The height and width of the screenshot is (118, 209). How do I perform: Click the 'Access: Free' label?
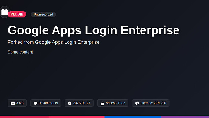point(115,103)
